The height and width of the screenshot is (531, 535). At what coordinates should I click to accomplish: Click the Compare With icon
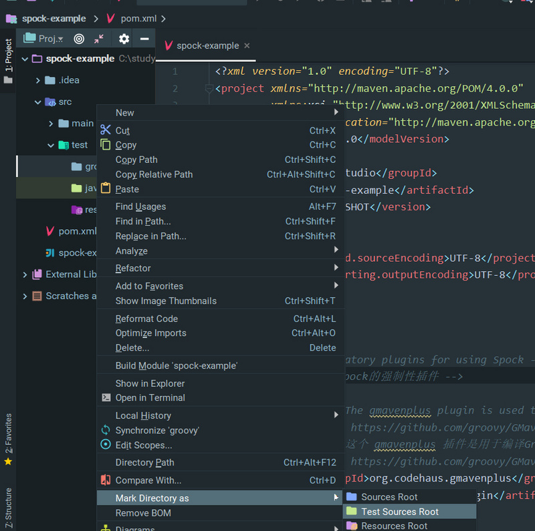(x=106, y=480)
